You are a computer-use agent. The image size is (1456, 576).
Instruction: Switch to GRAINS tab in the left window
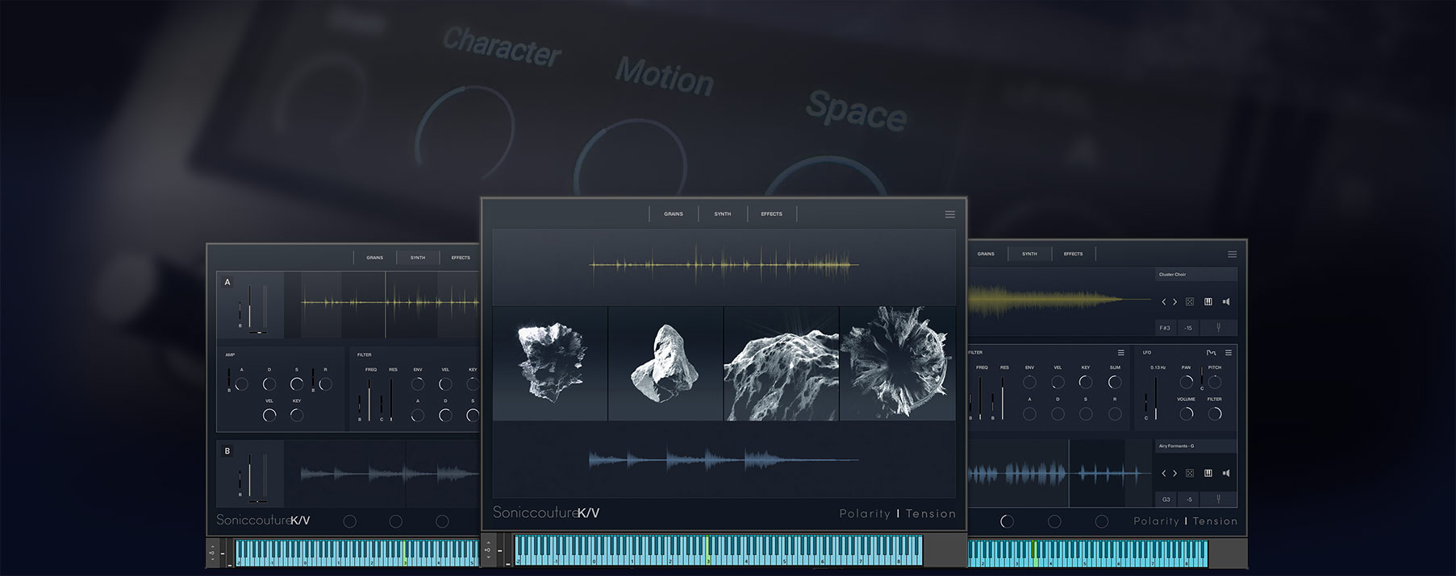pos(375,258)
